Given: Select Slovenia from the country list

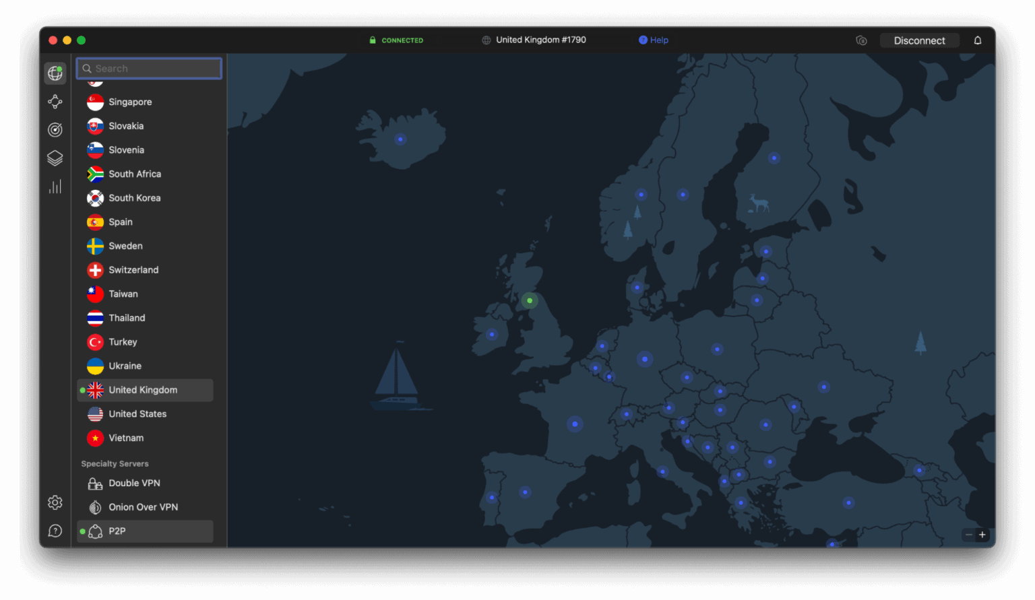Looking at the screenshot, I should (x=145, y=150).
